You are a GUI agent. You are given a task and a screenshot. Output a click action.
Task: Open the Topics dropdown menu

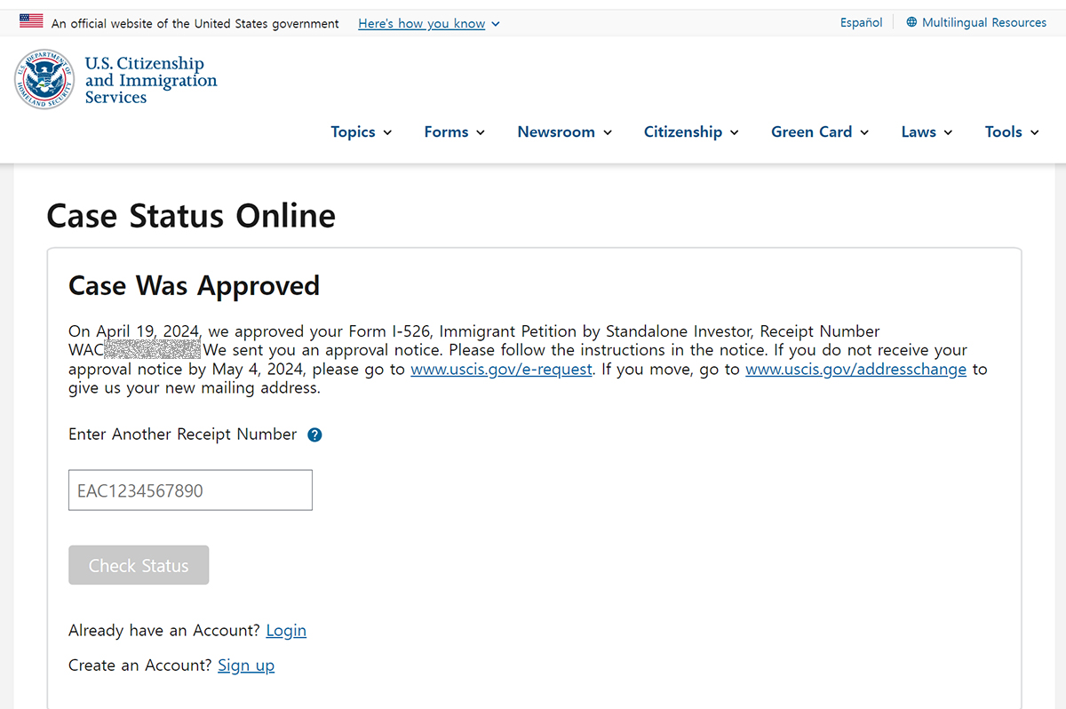(x=362, y=131)
